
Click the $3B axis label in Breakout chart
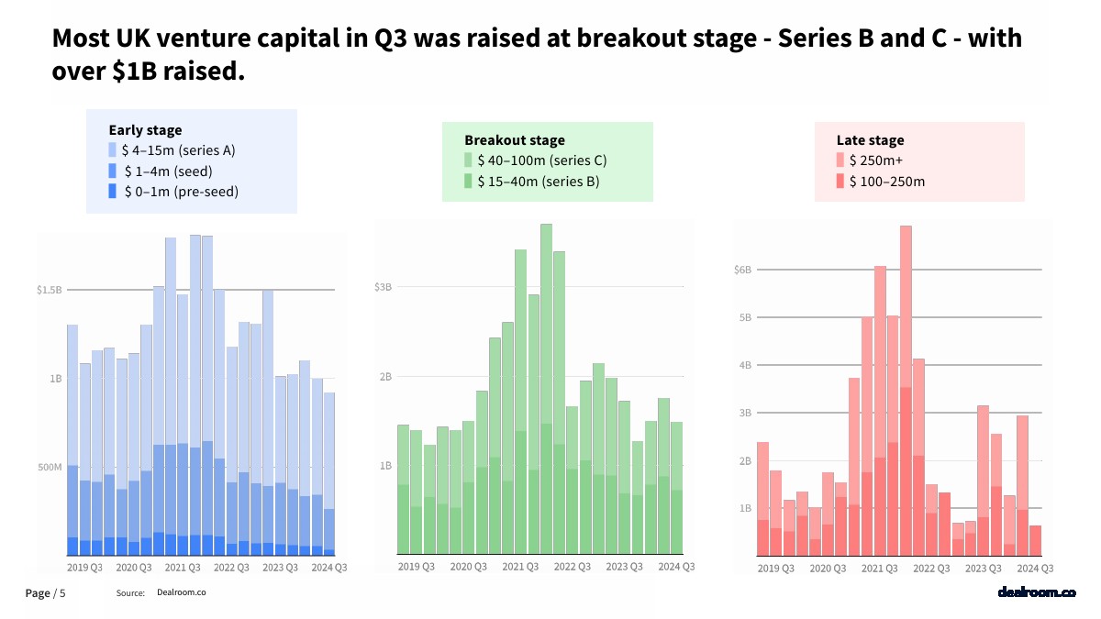[383, 287]
